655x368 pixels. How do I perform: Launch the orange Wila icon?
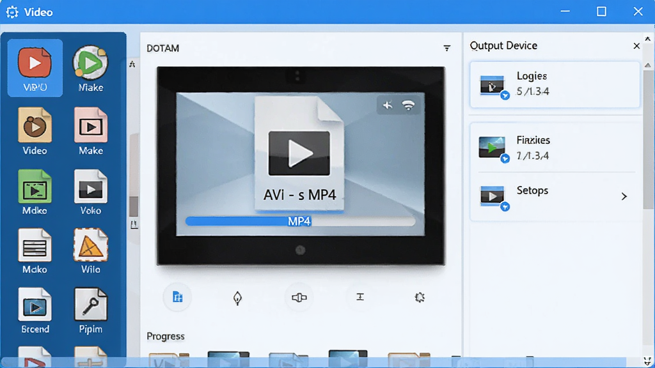[x=91, y=245]
